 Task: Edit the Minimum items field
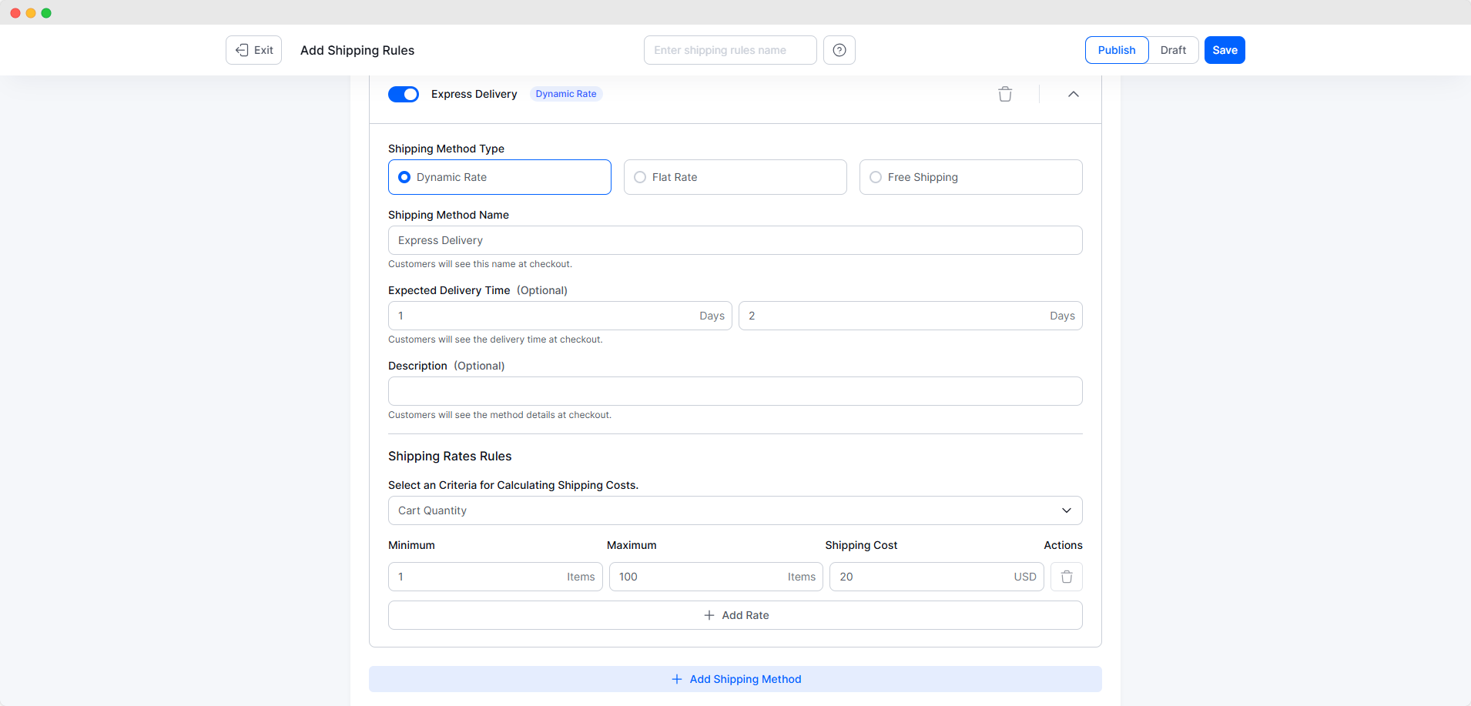[495, 577]
